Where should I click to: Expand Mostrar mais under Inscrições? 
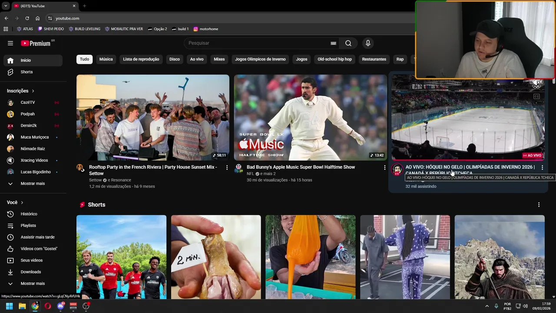click(x=33, y=183)
